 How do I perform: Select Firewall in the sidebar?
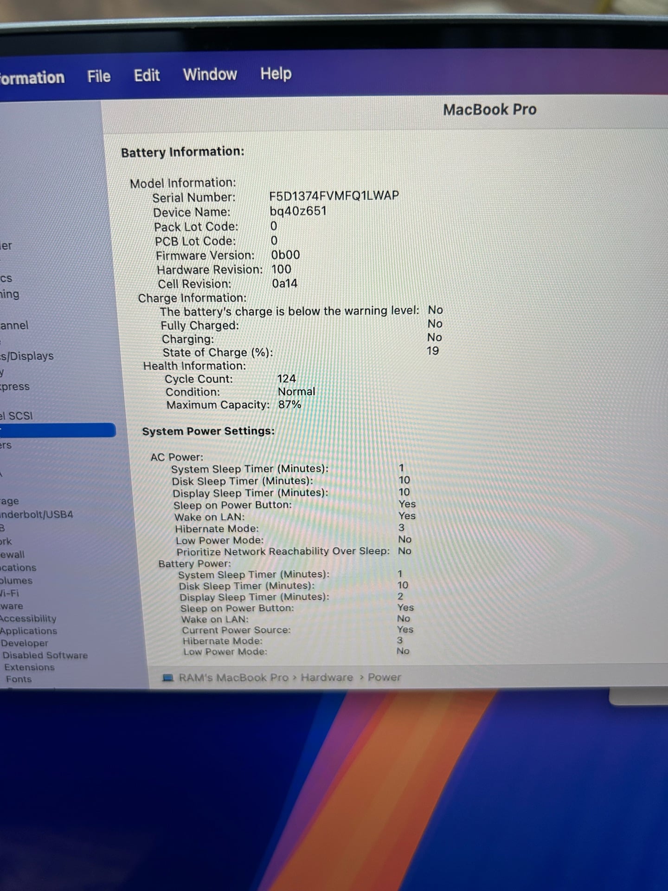13,555
